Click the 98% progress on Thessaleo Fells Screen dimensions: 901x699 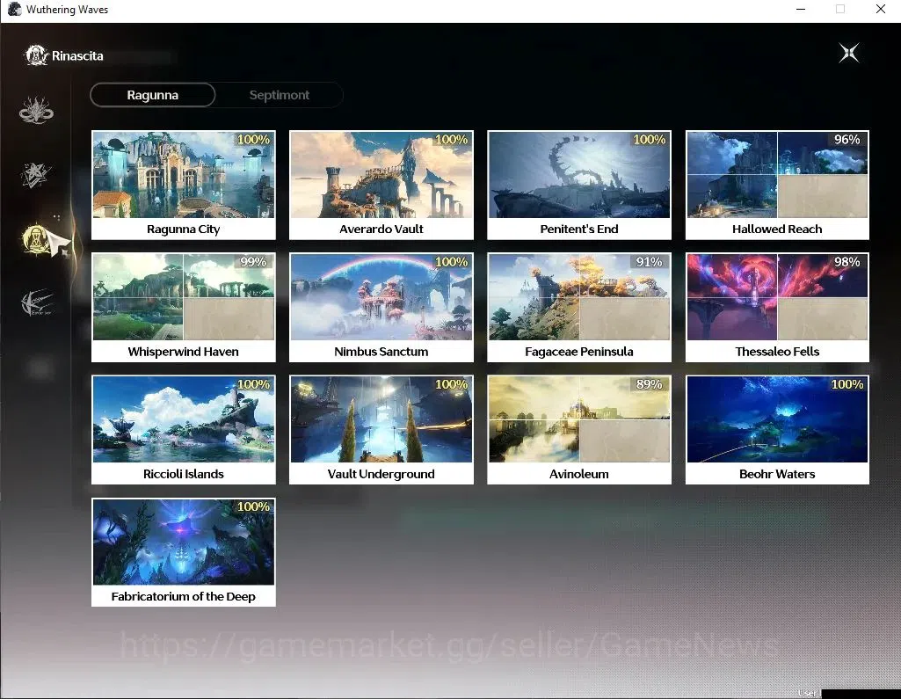pyautogui.click(x=847, y=262)
